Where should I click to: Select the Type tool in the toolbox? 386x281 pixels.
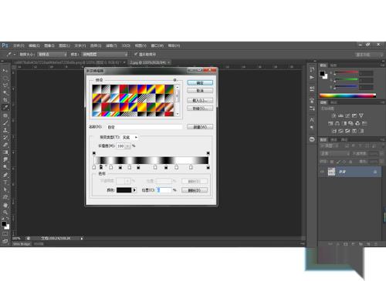point(5,182)
